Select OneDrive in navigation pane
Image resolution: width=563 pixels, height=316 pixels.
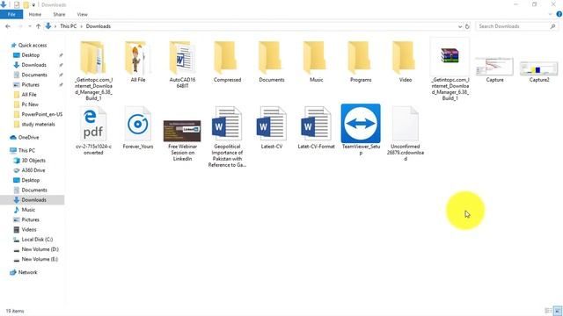[28, 137]
